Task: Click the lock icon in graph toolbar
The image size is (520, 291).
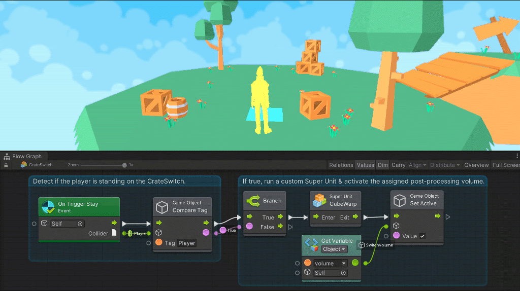Action: coord(6,165)
